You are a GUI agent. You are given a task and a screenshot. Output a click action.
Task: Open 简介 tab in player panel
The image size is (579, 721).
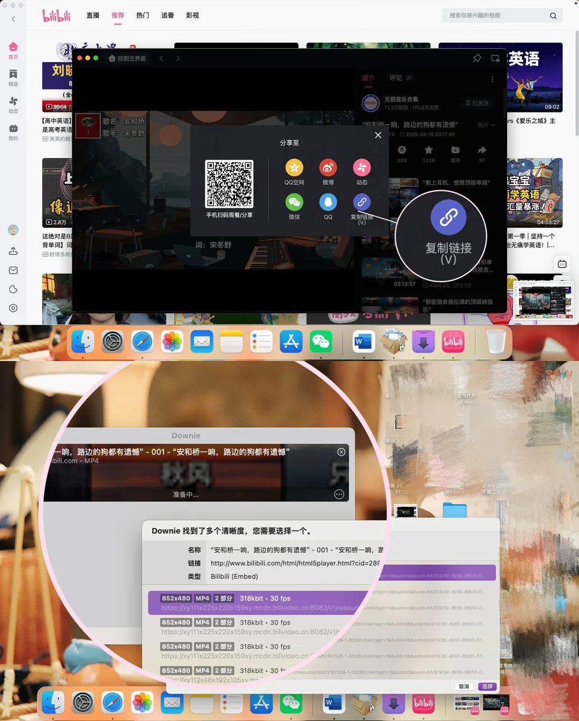pos(368,78)
